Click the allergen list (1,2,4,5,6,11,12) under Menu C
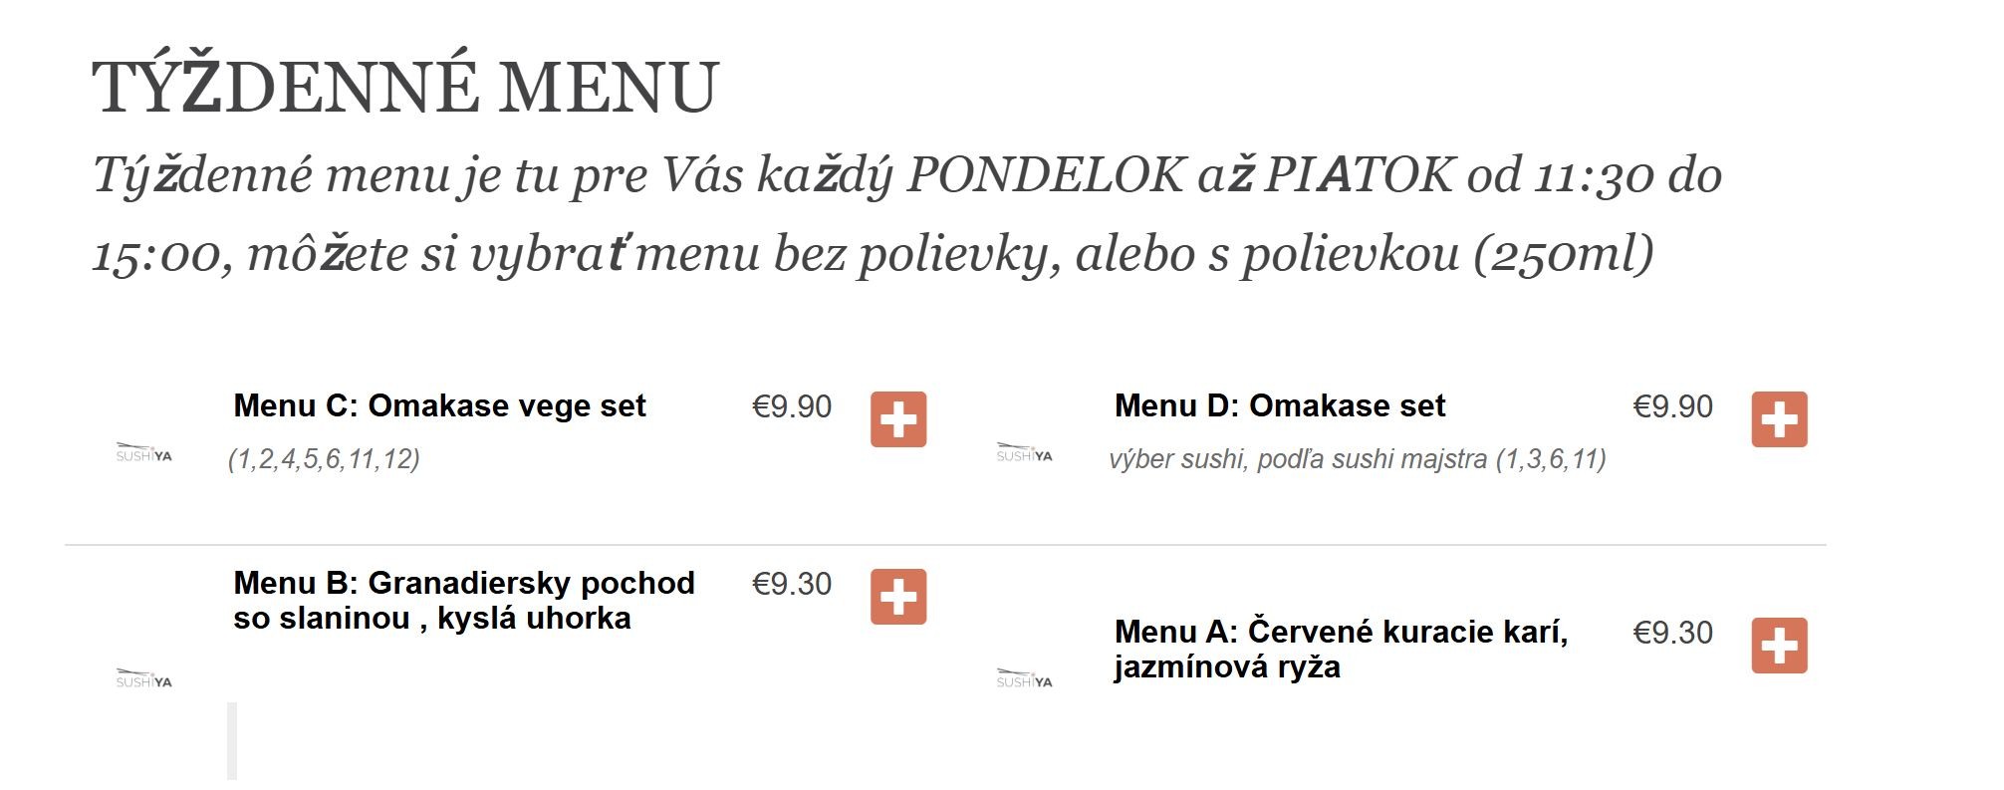The height and width of the screenshot is (790, 2004). pyautogui.click(x=324, y=459)
